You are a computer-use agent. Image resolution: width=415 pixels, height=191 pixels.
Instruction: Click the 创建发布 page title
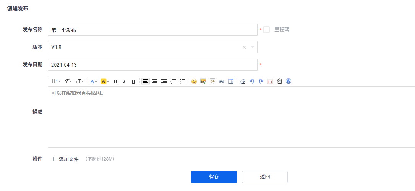pyautogui.click(x=18, y=8)
